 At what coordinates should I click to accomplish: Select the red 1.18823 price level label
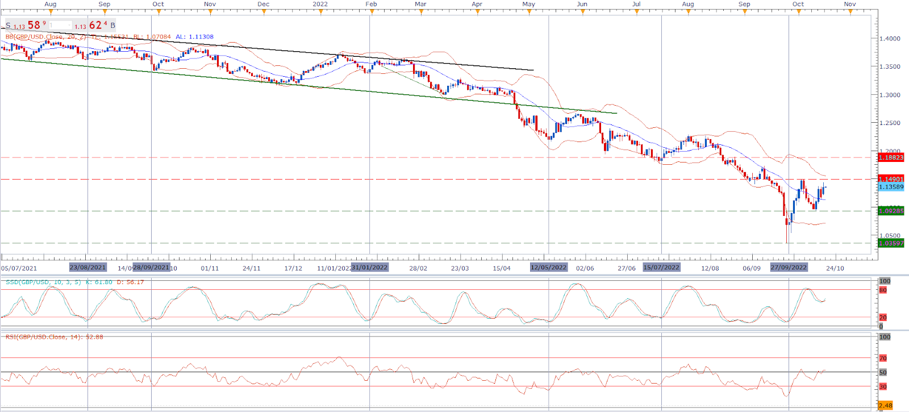[x=891, y=157]
